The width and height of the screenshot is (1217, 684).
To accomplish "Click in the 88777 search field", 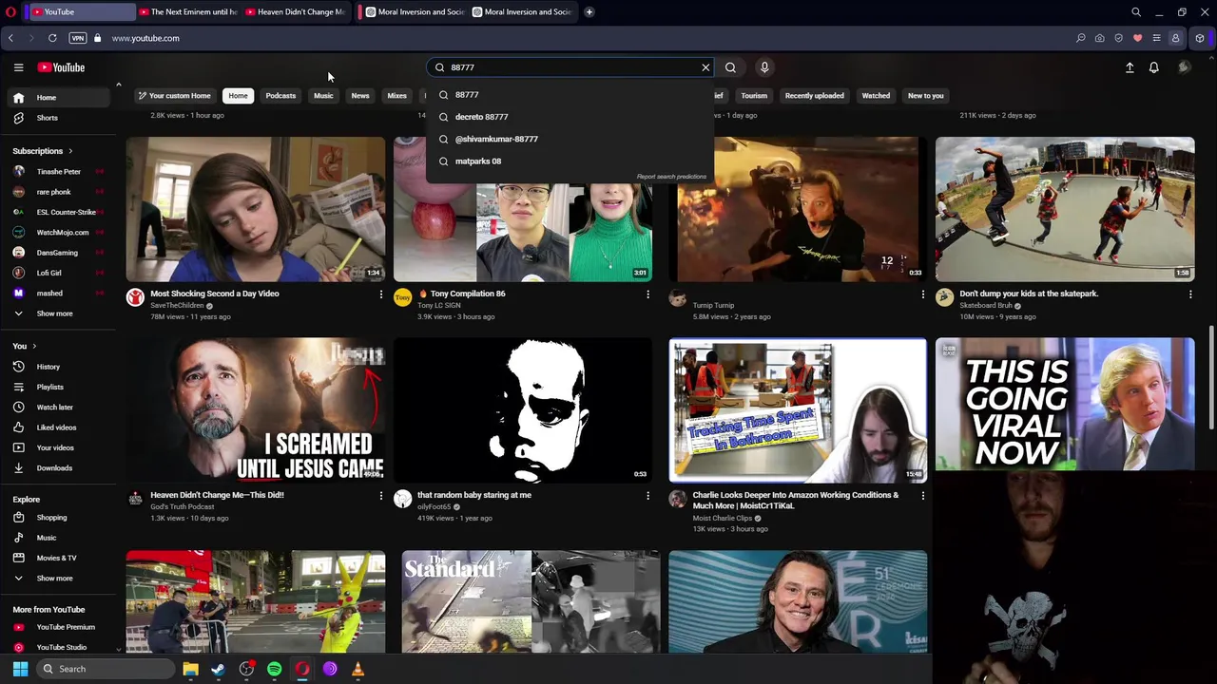I will tap(570, 67).
